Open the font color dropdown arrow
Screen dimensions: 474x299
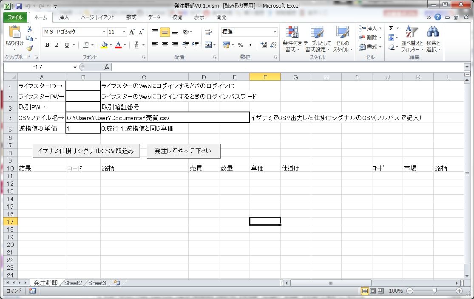pos(125,45)
